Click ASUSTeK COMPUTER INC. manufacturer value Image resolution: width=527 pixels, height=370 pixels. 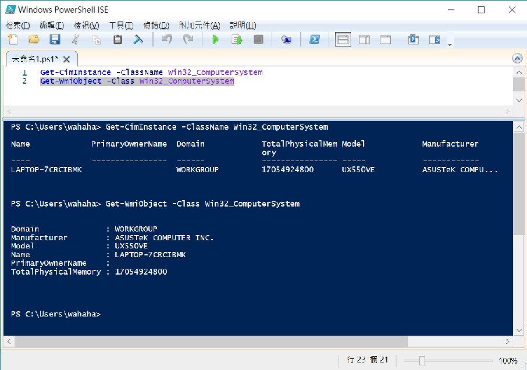coord(165,237)
